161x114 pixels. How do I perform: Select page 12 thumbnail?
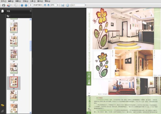pyautogui.click(x=14, y=28)
